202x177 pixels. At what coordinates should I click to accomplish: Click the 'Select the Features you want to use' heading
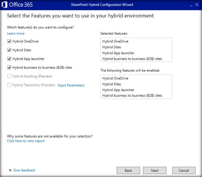[81, 16]
